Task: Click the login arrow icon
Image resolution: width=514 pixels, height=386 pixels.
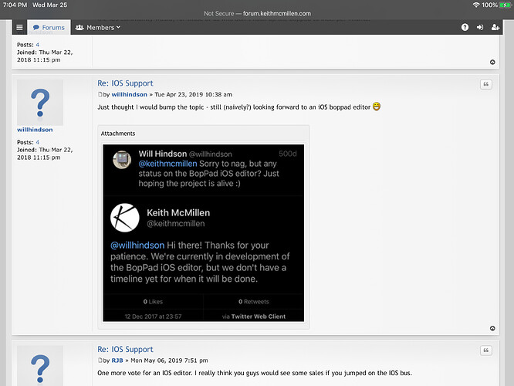Action: (x=480, y=27)
